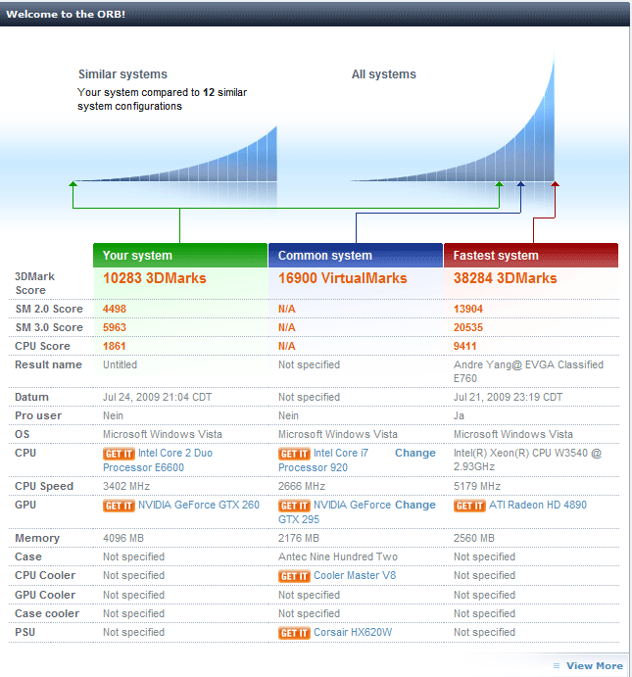
Task: Change the common system GPU
Action: pyautogui.click(x=414, y=505)
